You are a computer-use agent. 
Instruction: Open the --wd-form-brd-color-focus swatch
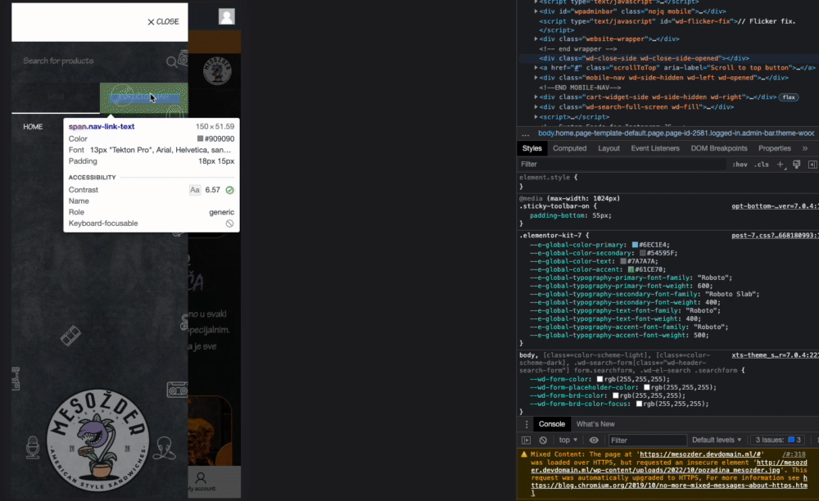pos(639,404)
